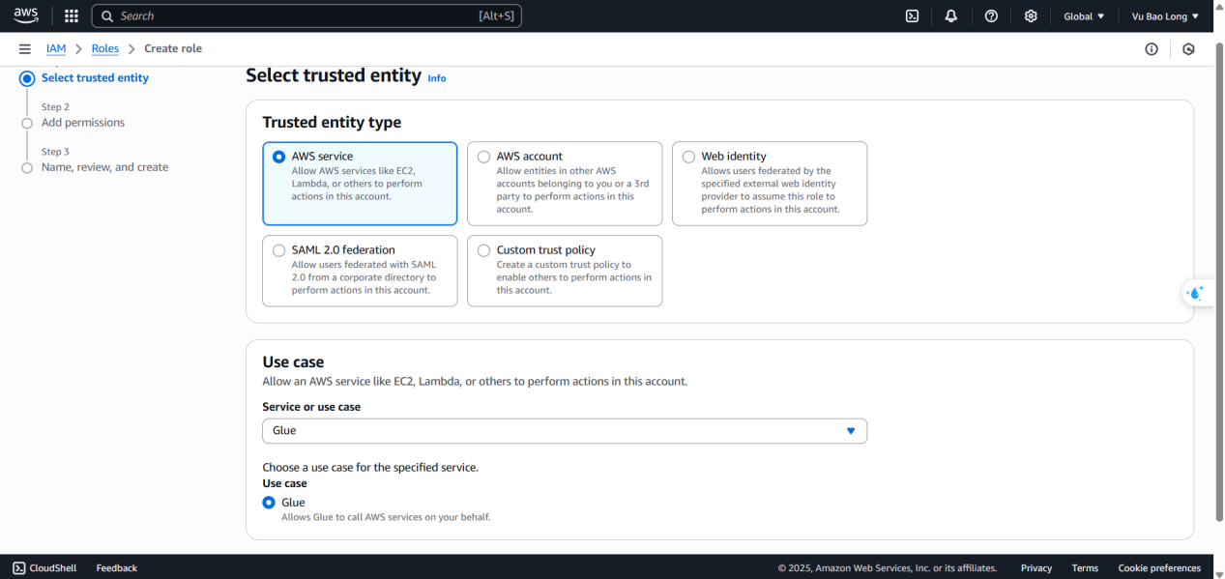
Task: Click the page vertical scrollbar
Action: pyautogui.click(x=1218, y=280)
